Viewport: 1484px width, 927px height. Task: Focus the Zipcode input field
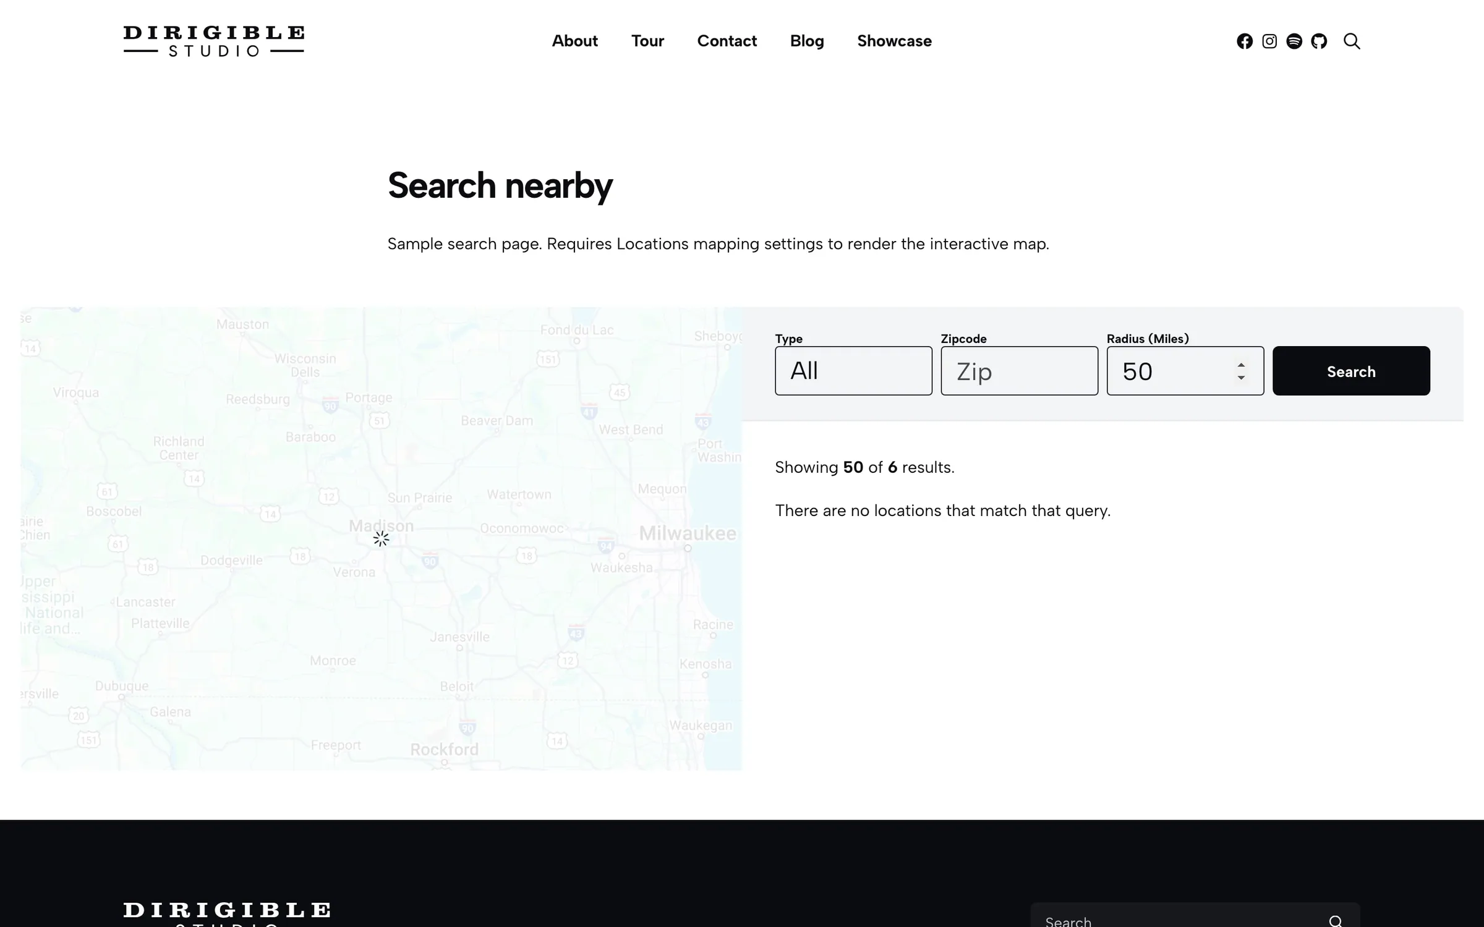point(1019,371)
